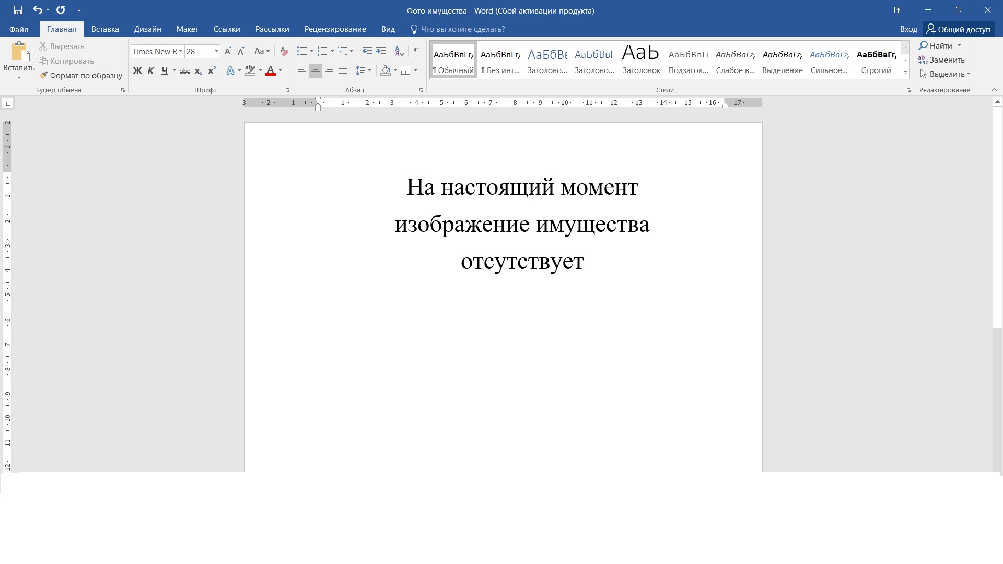Click the multilevel list icon

coord(343,51)
